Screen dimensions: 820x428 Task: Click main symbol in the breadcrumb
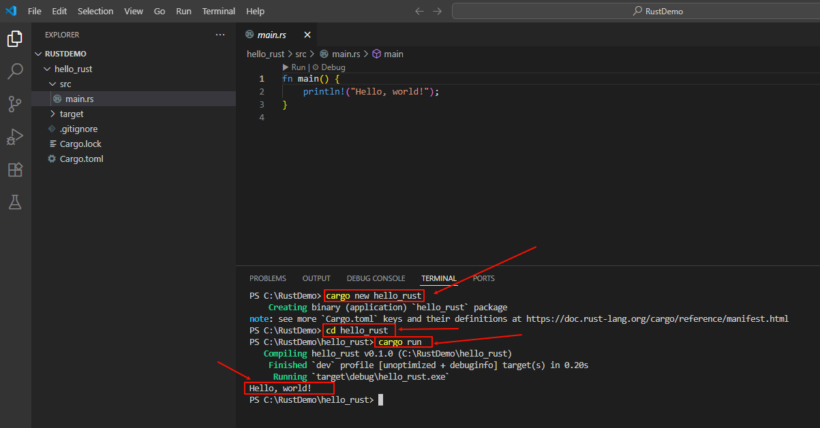tap(393, 54)
